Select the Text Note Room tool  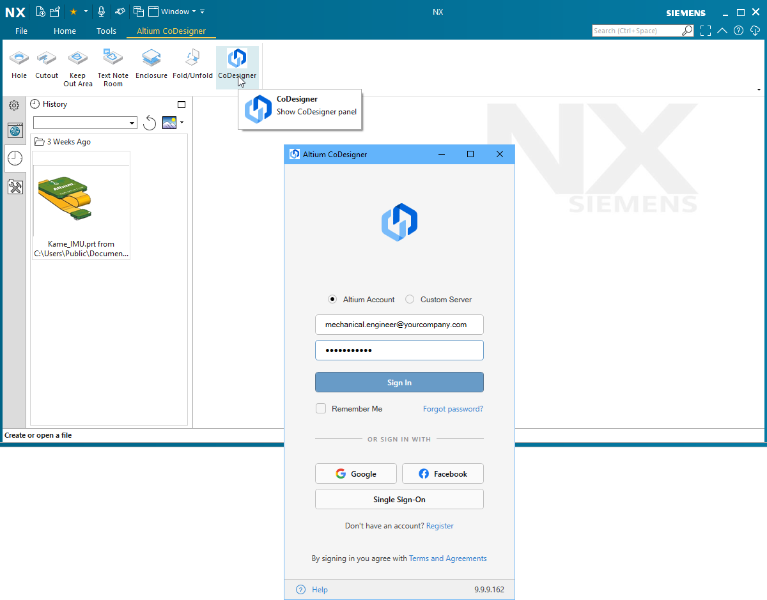112,64
